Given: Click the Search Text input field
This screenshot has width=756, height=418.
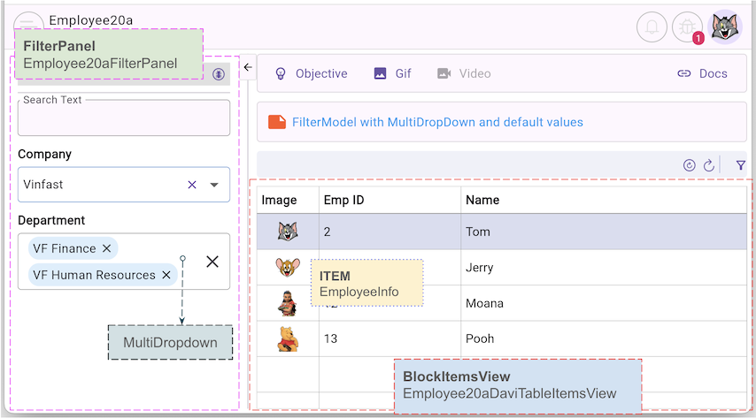Looking at the screenshot, I should [124, 118].
